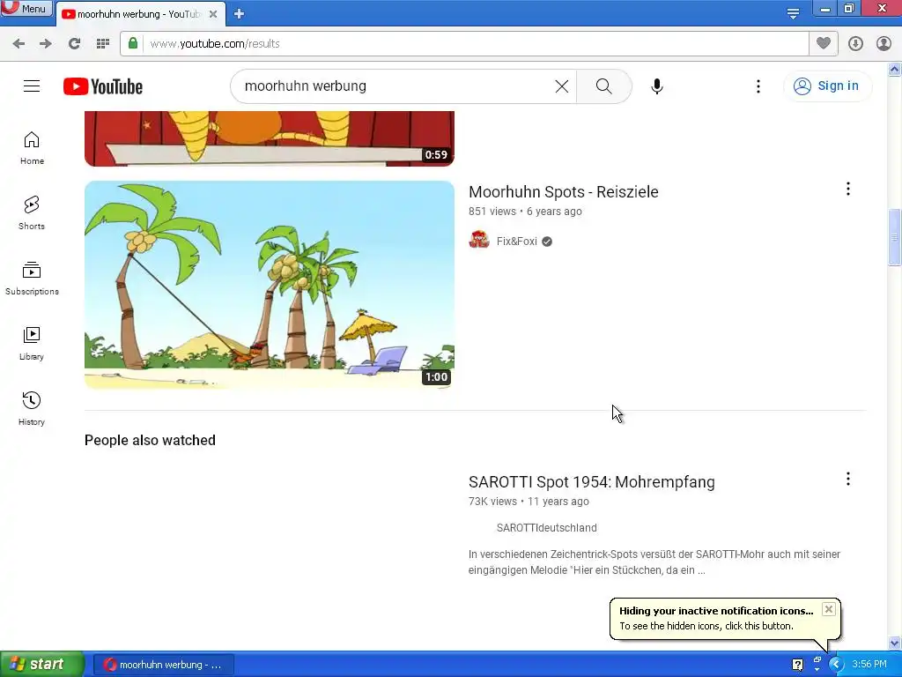This screenshot has height=677, width=902.
Task: Click the 73K views • 11 years ago text
Action: point(529,502)
